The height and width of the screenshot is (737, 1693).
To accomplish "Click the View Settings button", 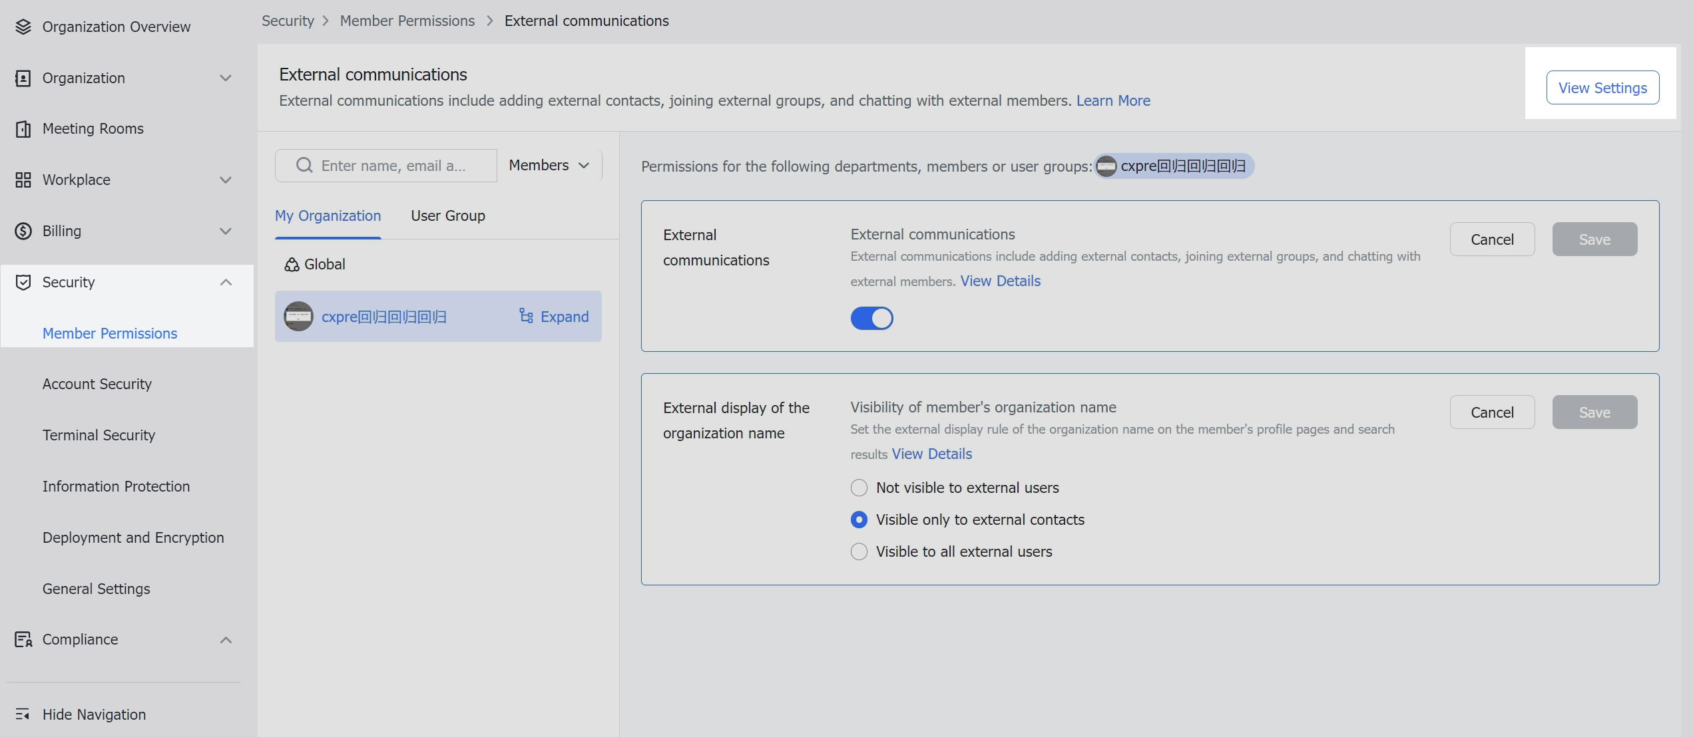I will [x=1602, y=87].
